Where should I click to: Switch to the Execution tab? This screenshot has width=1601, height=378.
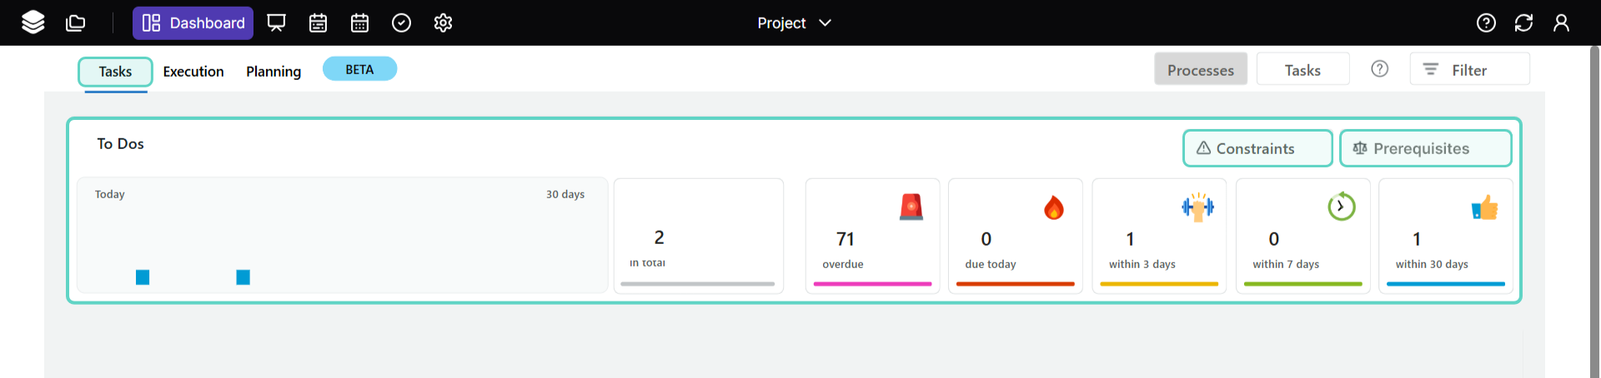(x=193, y=72)
